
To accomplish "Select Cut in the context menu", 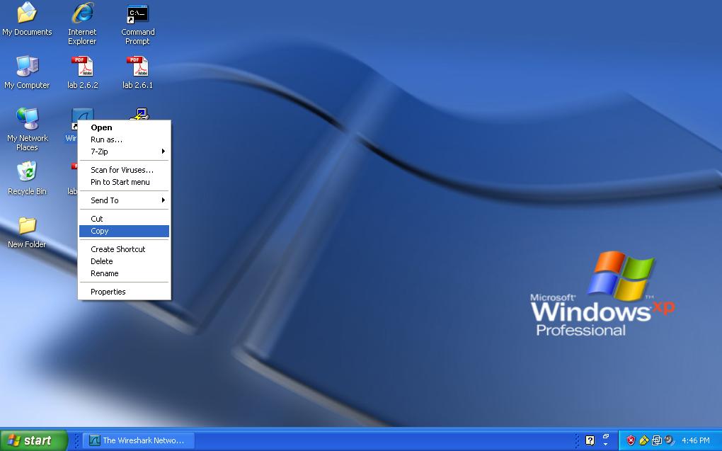I will (x=124, y=219).
